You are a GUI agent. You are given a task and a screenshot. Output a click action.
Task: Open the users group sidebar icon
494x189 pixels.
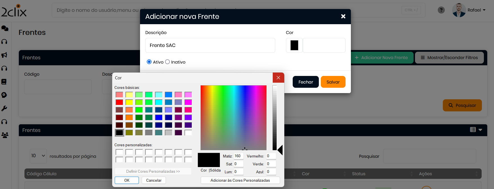click(5, 135)
